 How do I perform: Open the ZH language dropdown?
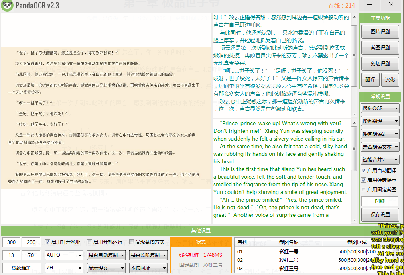[64, 268]
